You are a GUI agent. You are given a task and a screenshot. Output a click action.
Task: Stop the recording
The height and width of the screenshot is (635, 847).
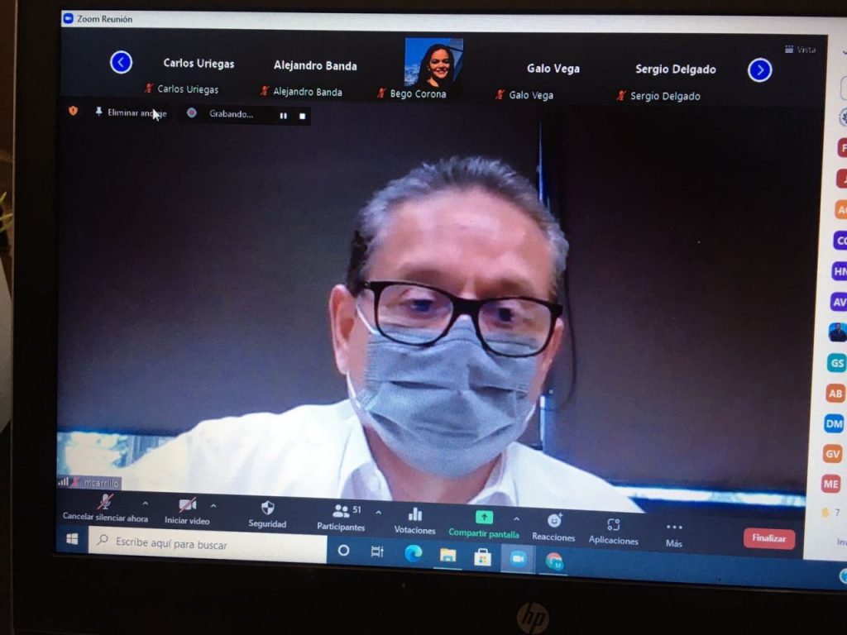pyautogui.click(x=302, y=117)
